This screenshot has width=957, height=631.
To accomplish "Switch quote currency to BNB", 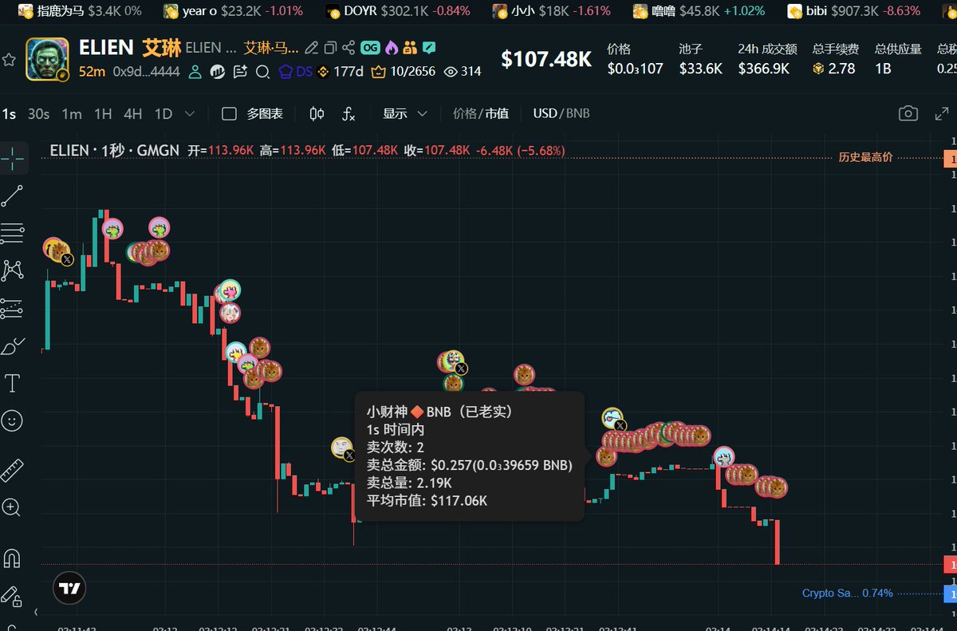I will pyautogui.click(x=577, y=114).
